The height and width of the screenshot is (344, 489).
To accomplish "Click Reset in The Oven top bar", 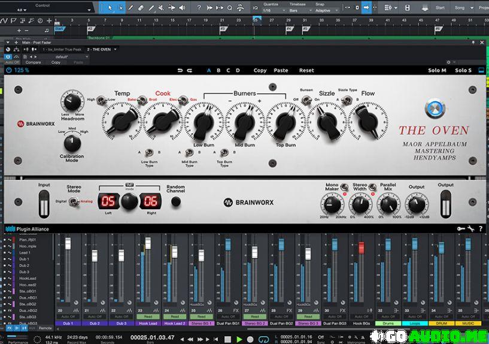I will point(306,71).
